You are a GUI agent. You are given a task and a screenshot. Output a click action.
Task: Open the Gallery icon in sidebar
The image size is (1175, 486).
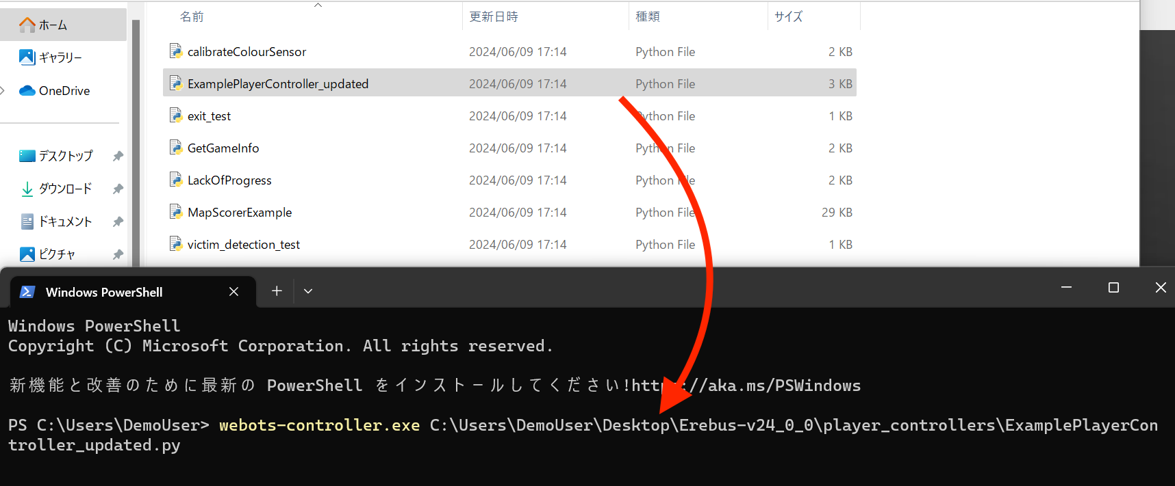(x=27, y=57)
